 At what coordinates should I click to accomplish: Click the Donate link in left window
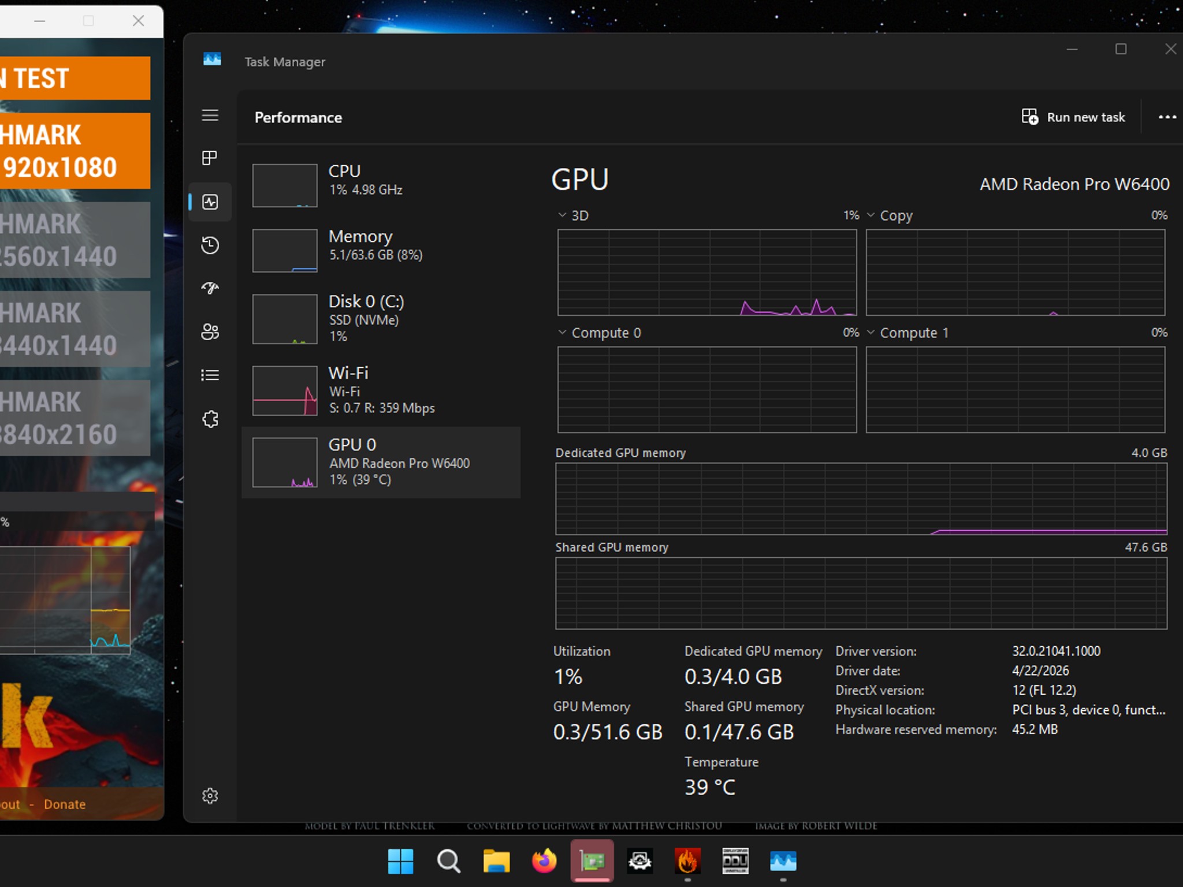tap(65, 804)
